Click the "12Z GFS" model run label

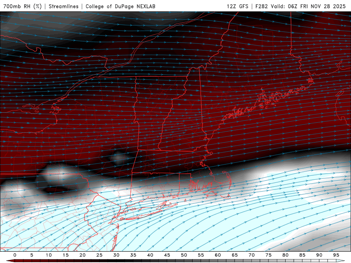point(237,6)
